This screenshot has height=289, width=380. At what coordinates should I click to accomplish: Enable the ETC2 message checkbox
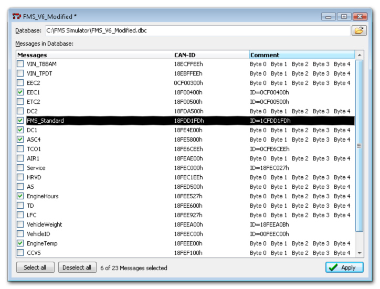(x=20, y=102)
